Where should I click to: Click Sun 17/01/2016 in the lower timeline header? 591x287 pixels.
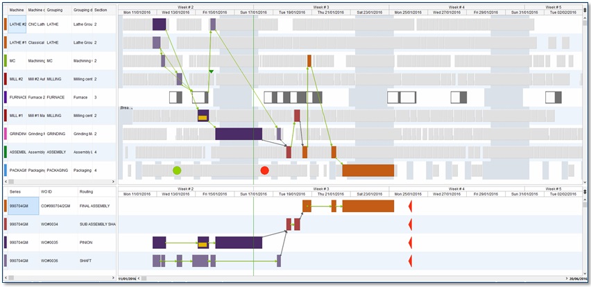253,194
